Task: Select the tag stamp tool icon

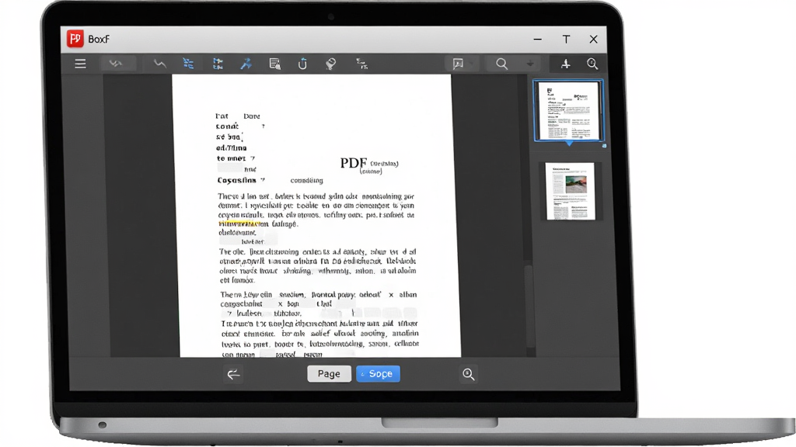Action: (330, 64)
